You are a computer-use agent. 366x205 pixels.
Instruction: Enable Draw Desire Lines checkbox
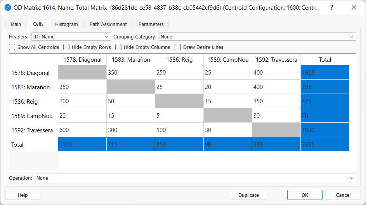pos(178,47)
